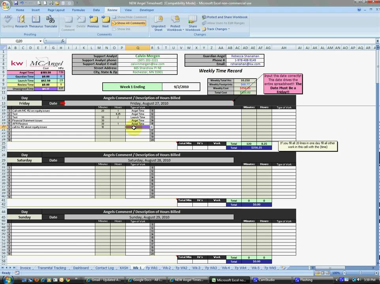Select all cells with corner button

coord(4,48)
